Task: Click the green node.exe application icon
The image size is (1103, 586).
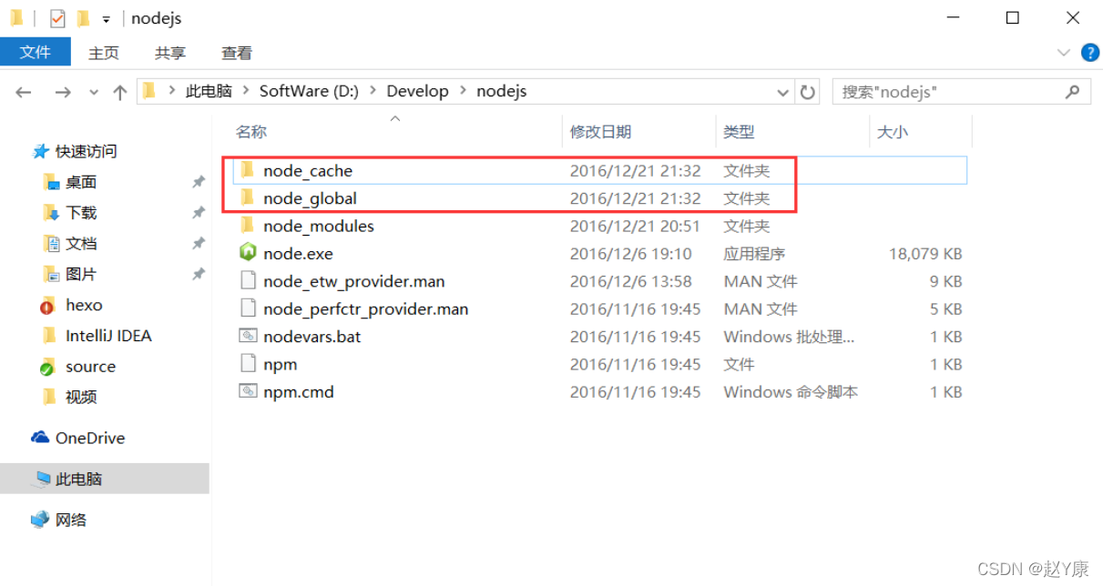Action: tap(247, 253)
